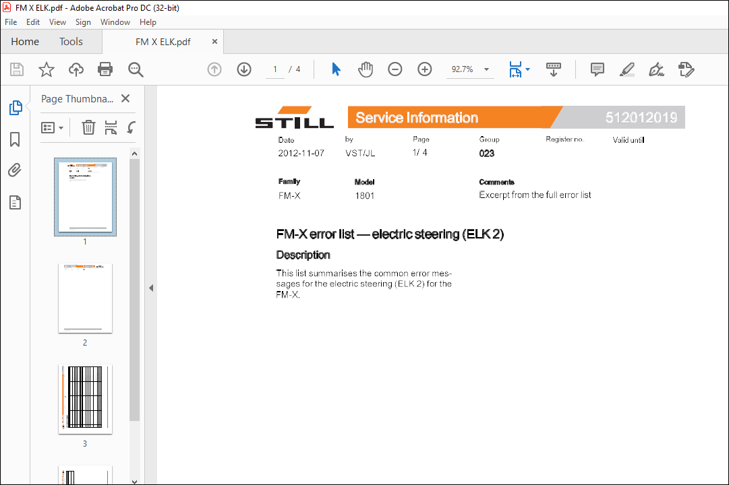This screenshot has width=729, height=485.
Task: Collapse navigation pane with left triangle
Action: click(151, 288)
